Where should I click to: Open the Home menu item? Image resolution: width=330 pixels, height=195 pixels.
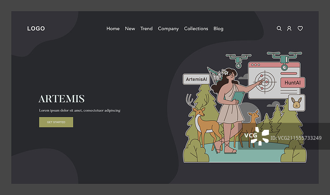[113, 28]
